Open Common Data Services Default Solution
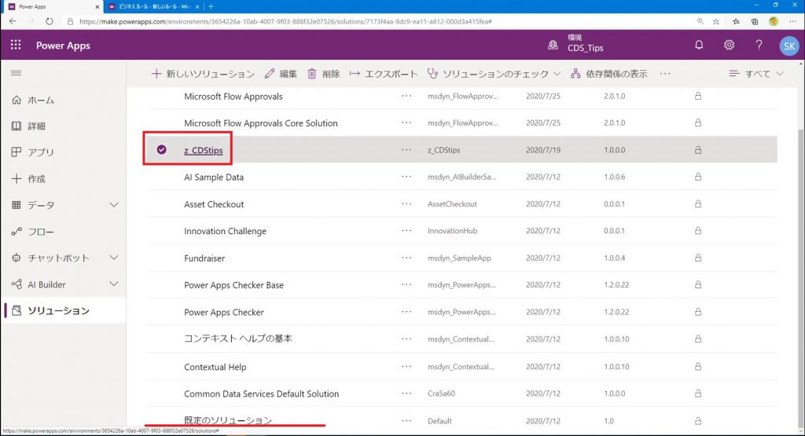This screenshot has width=805, height=436. click(x=261, y=394)
